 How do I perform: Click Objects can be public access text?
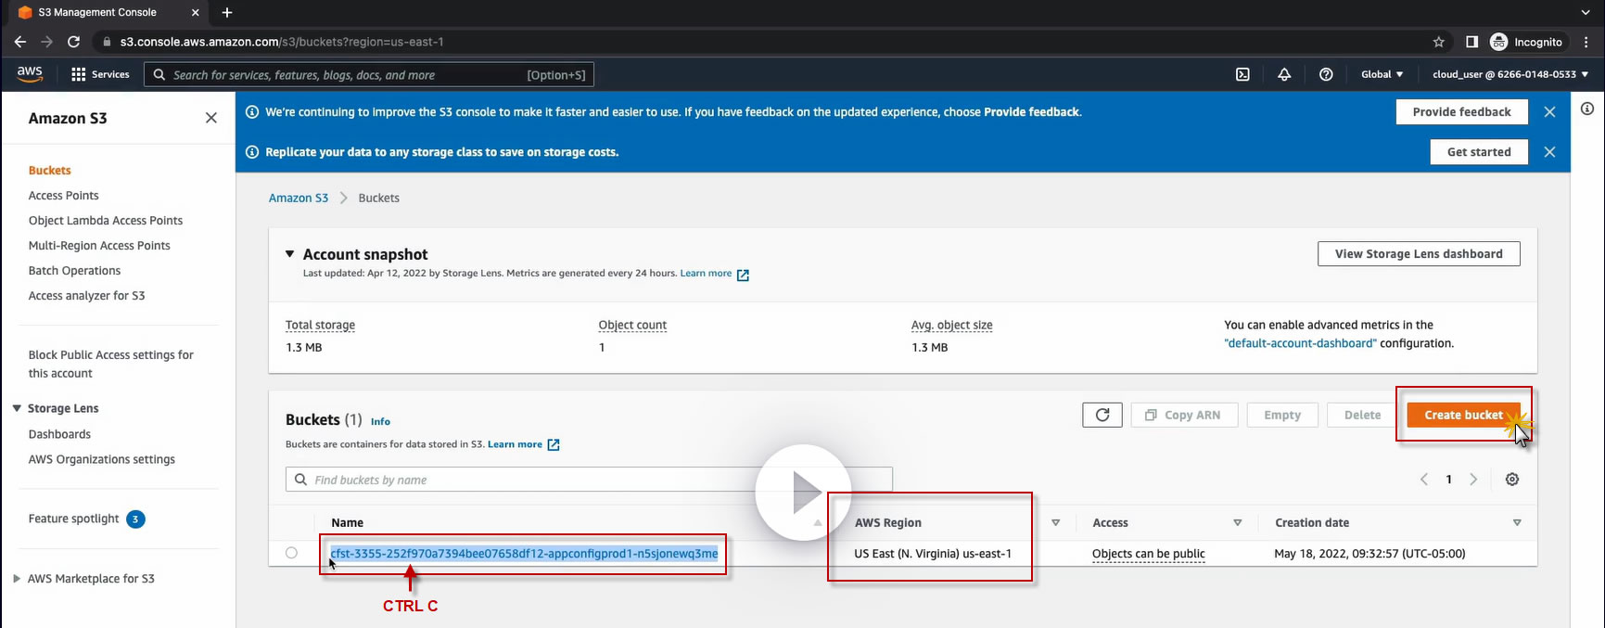(1148, 554)
